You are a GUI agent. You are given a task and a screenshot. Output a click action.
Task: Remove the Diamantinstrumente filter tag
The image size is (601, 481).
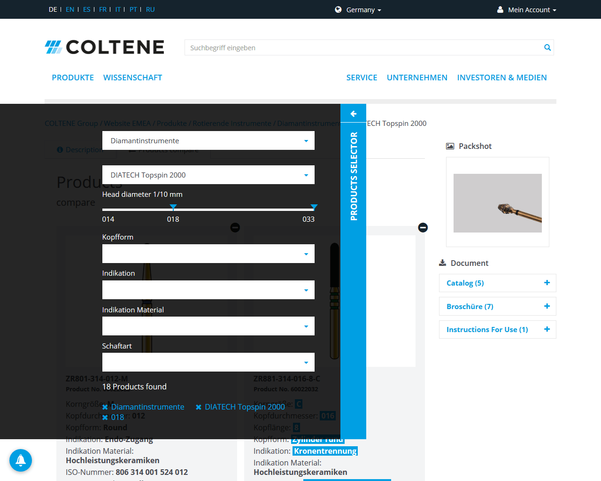105,407
